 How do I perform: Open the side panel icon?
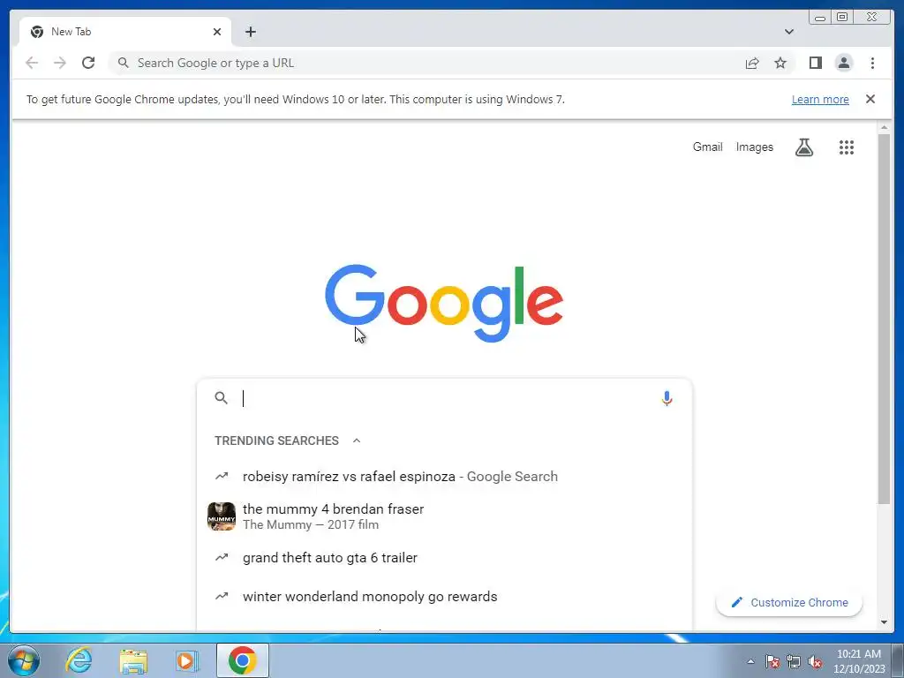click(815, 63)
